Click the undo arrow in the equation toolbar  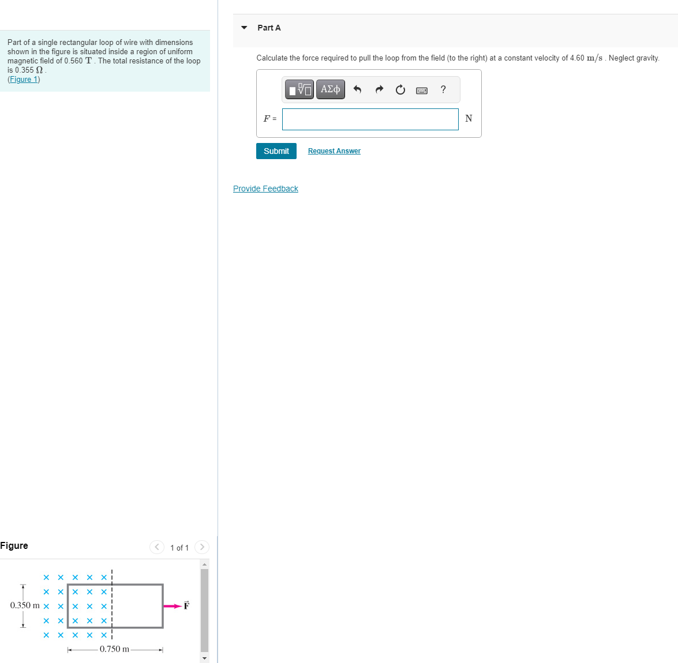point(358,89)
